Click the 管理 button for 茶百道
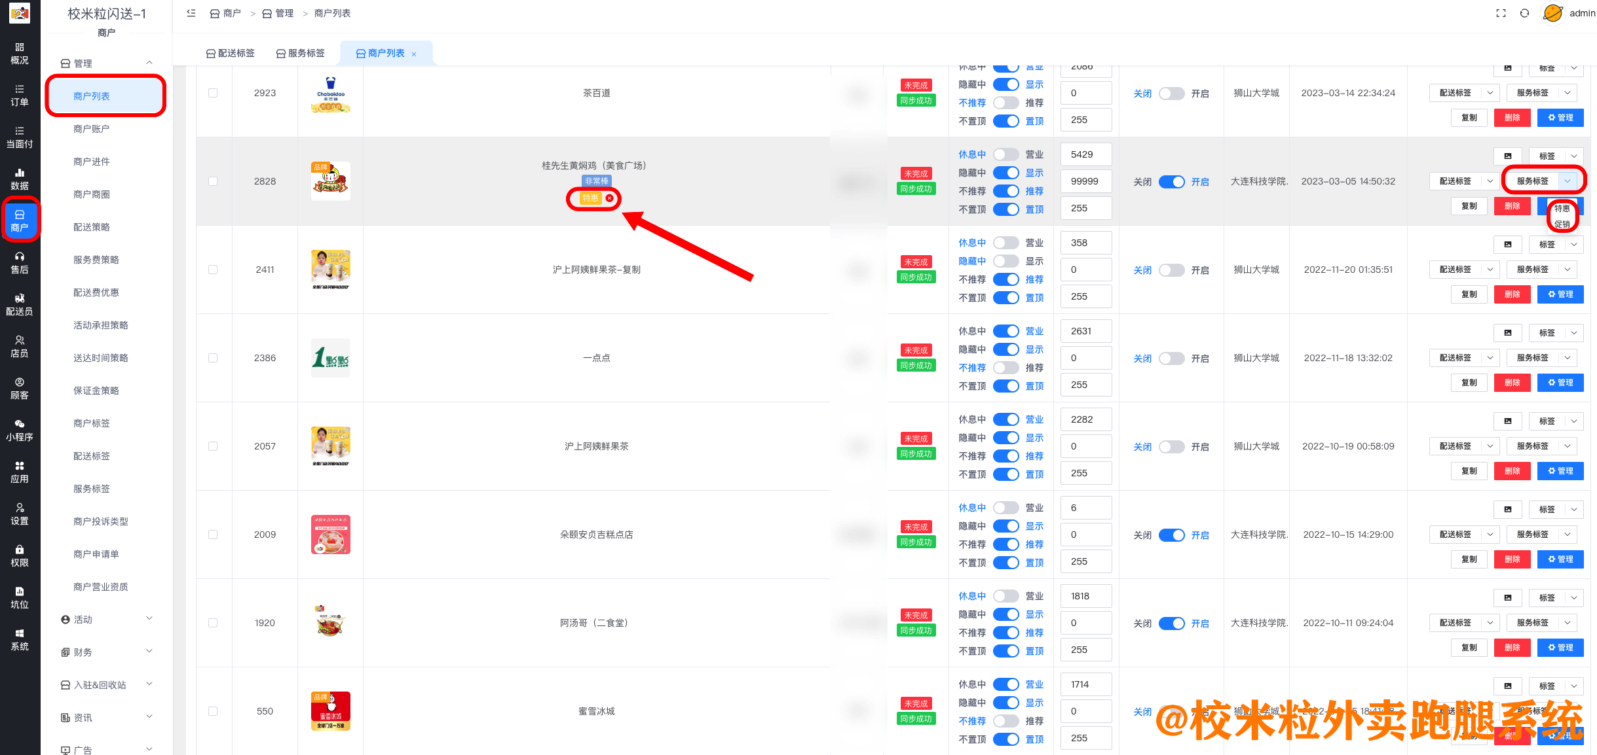Viewport: 1597px width, 755px height. (1560, 118)
